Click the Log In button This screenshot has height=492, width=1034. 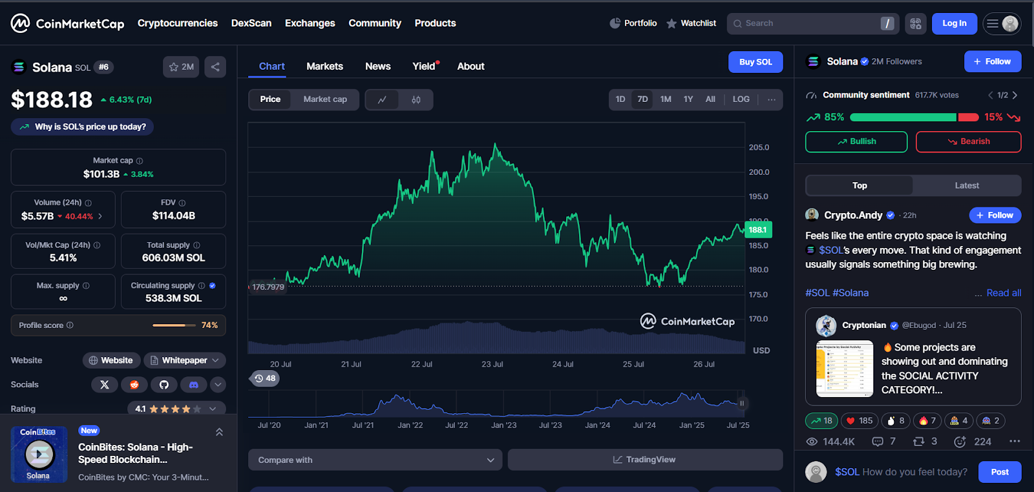955,24
